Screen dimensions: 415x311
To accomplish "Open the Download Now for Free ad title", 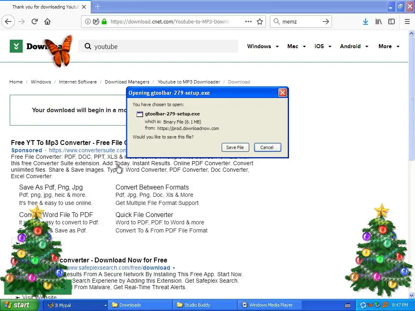I will coord(113,260).
